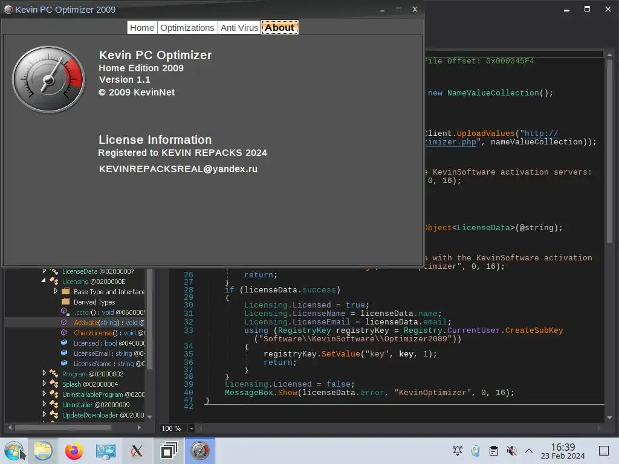Viewport: 619px width, 464px height.
Task: Click tree scrollbar right arrow
Action: point(139,427)
